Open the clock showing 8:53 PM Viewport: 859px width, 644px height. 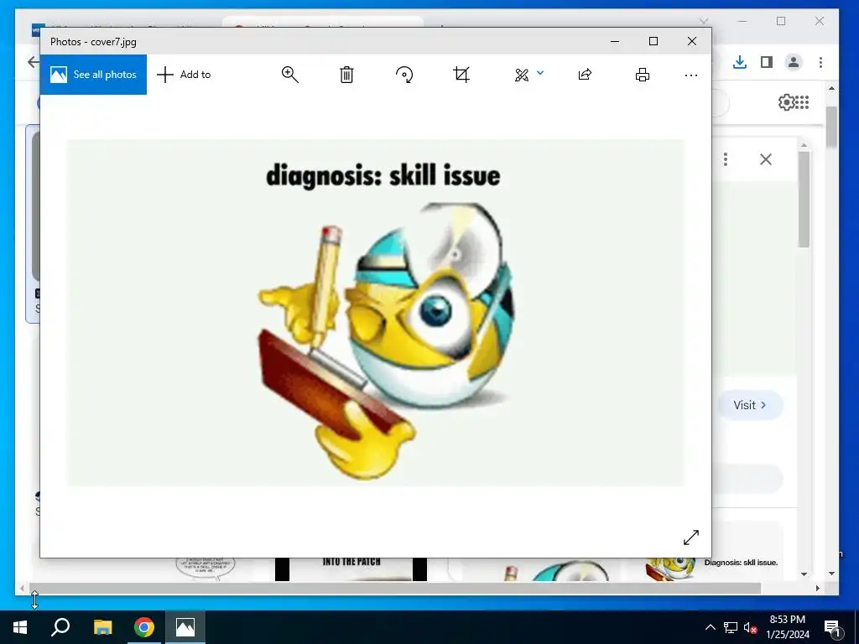pyautogui.click(x=787, y=627)
